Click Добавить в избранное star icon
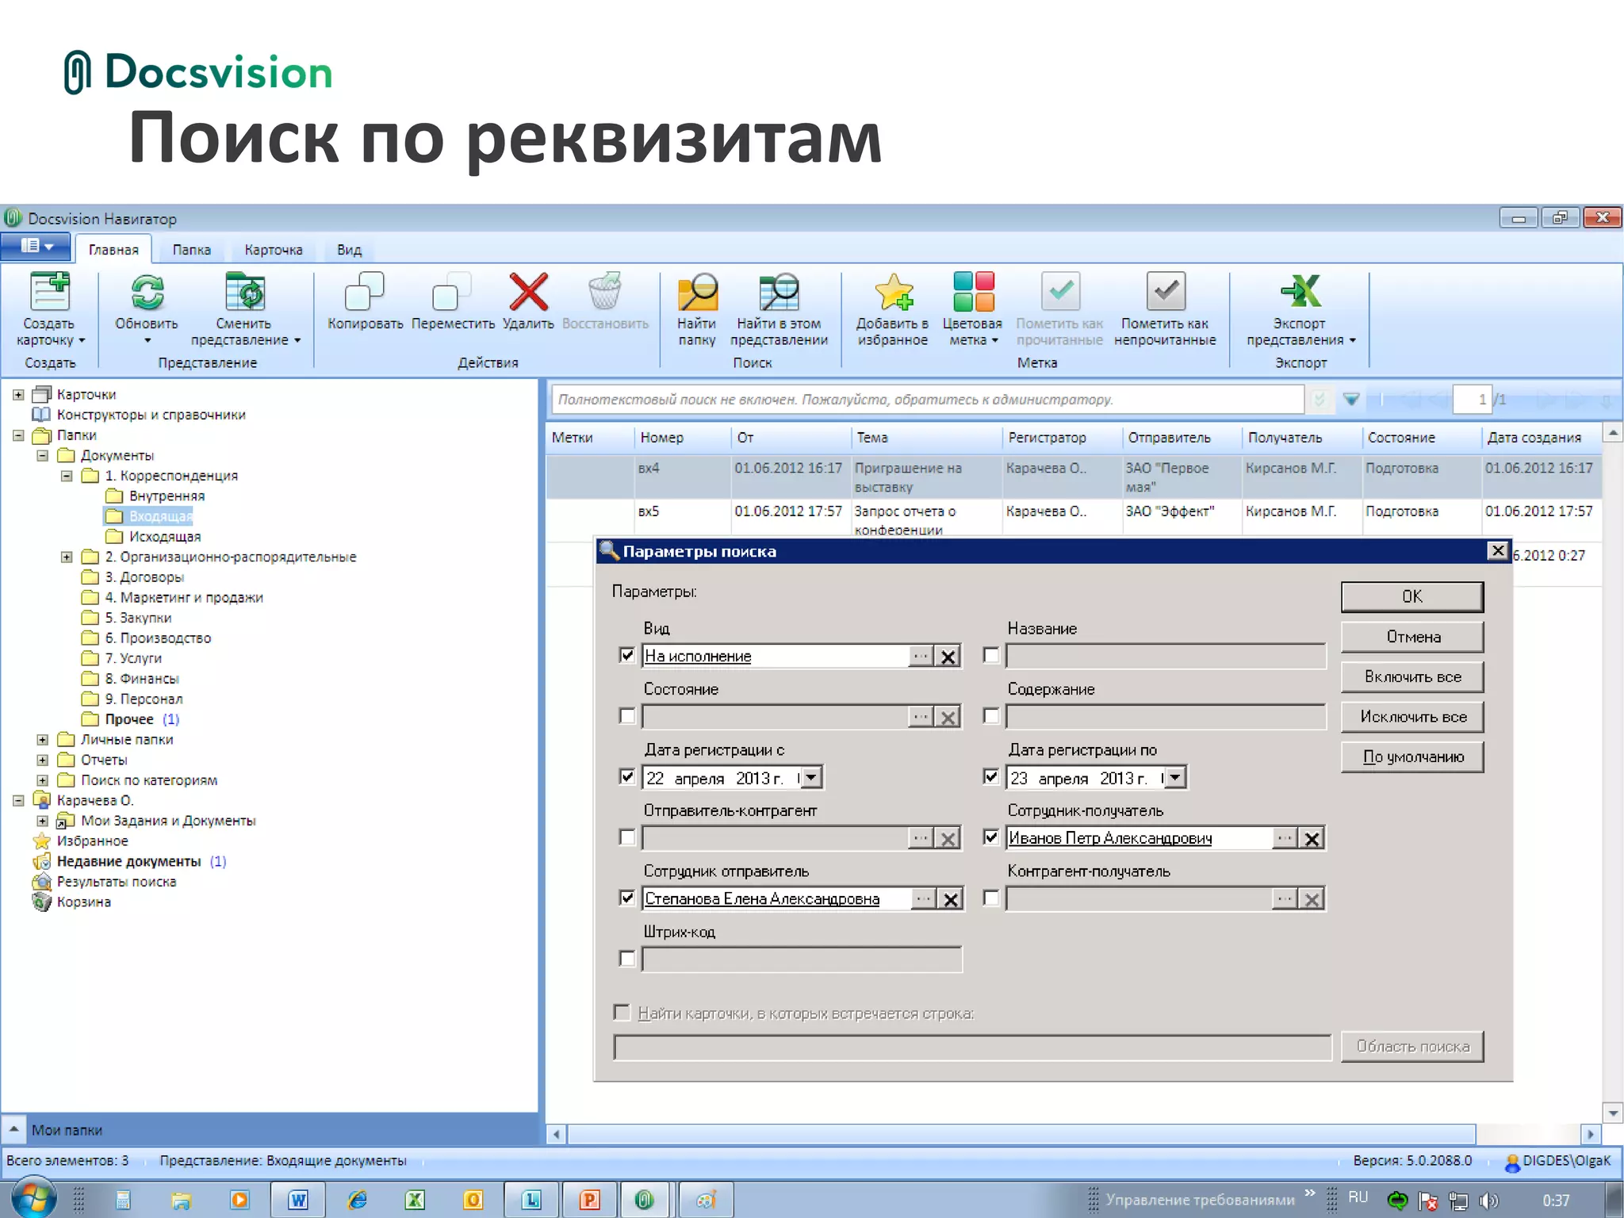Image resolution: width=1624 pixels, height=1218 pixels. click(x=893, y=291)
